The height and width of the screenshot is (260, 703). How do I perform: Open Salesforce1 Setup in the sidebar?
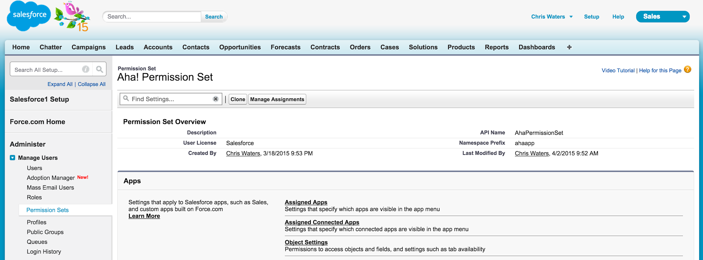(39, 99)
